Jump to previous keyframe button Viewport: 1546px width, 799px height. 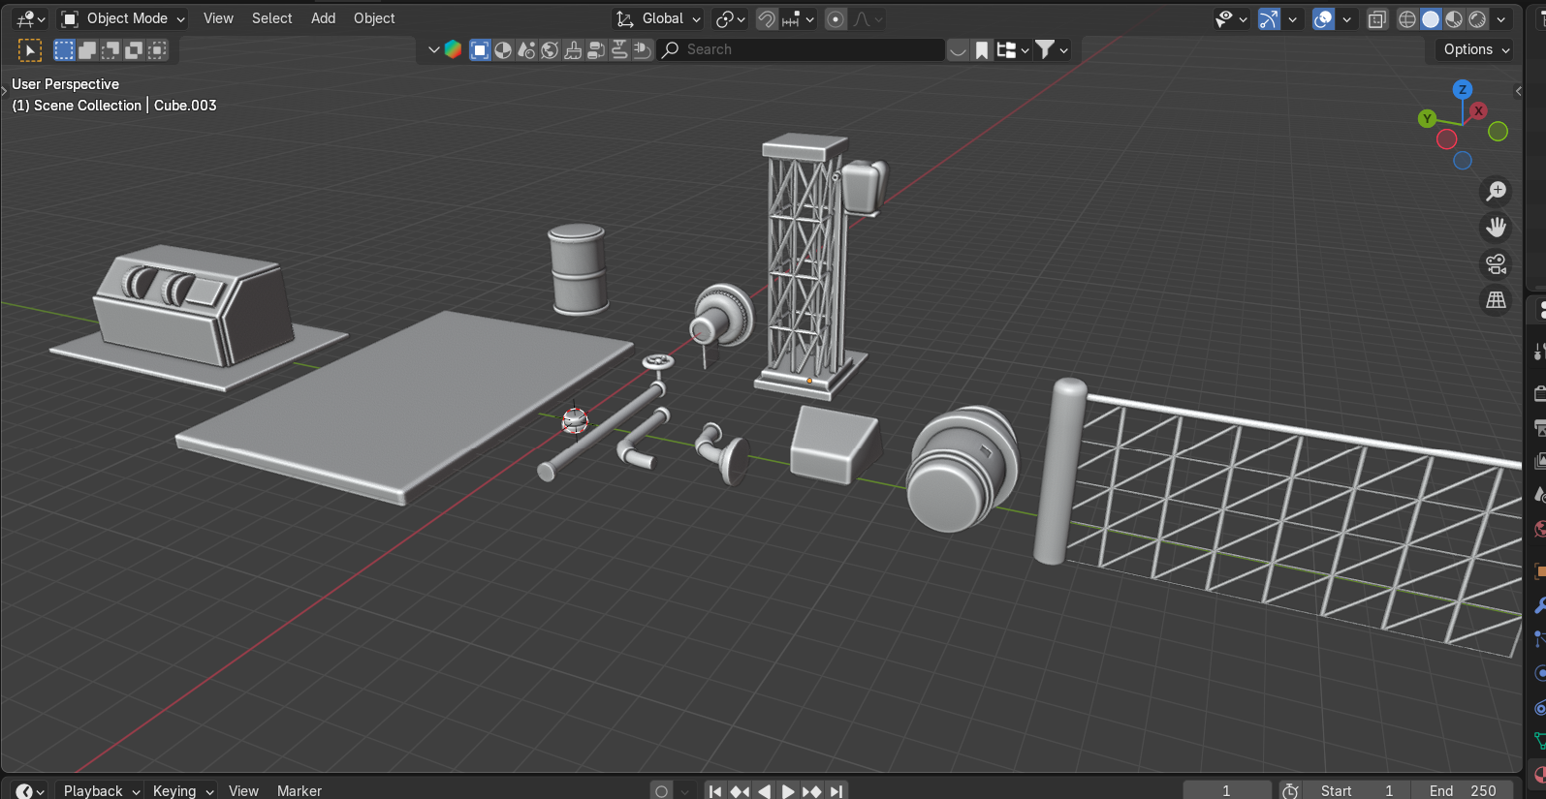(x=740, y=791)
